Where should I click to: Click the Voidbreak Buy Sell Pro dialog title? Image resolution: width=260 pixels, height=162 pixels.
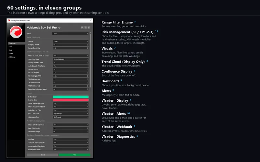42,28
